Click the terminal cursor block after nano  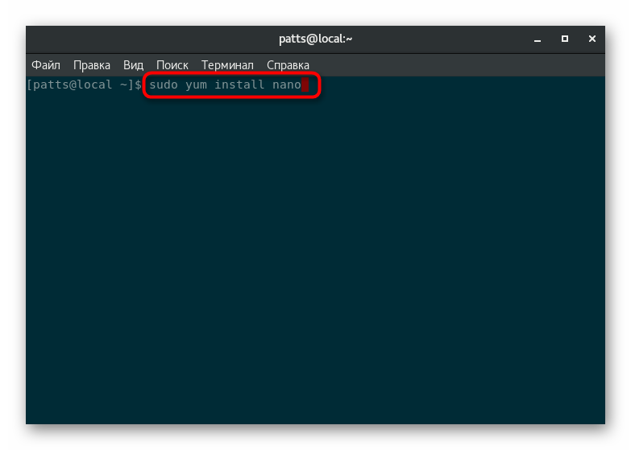[x=305, y=85]
